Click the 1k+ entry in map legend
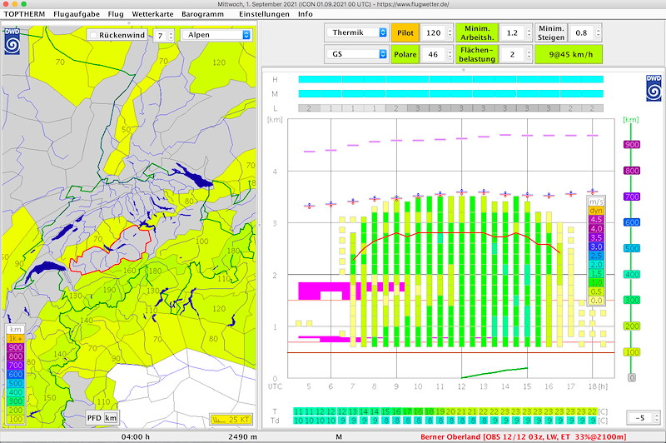This screenshot has height=443, width=666. [16, 339]
